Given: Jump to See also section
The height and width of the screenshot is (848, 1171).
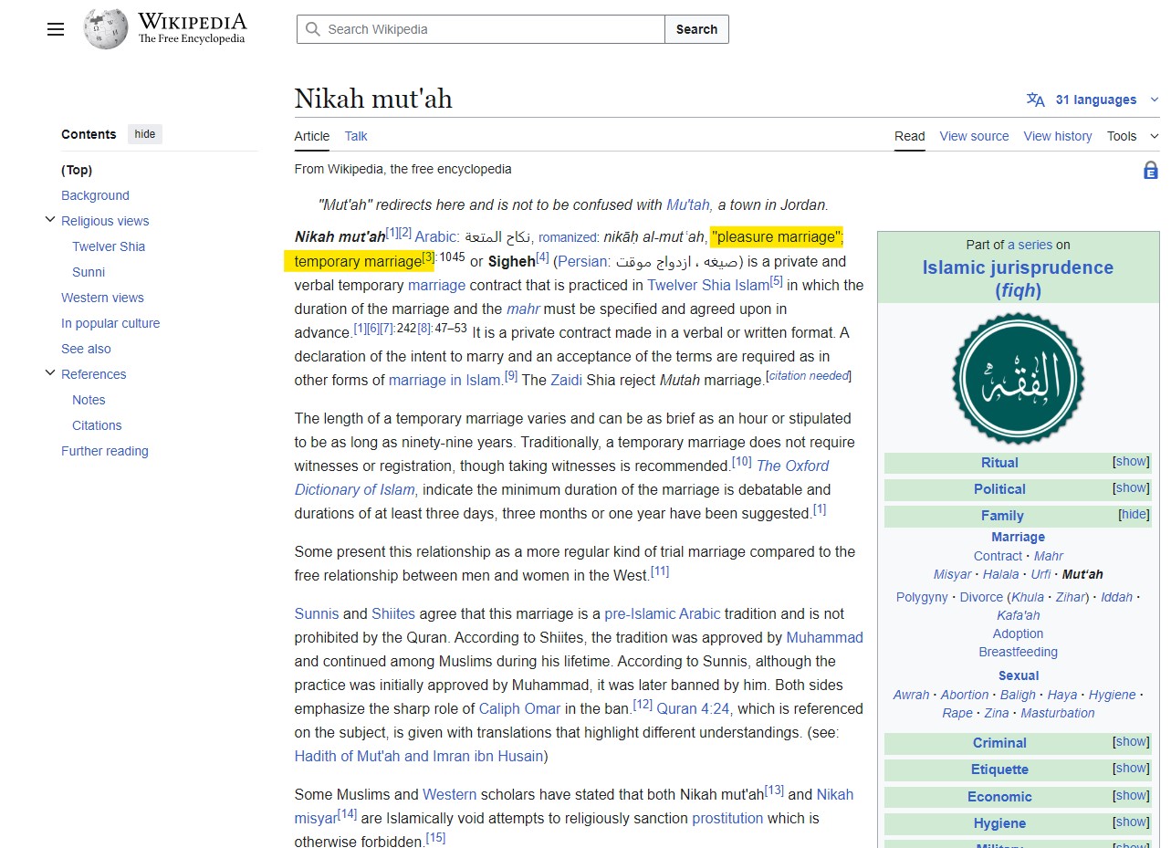Looking at the screenshot, I should 86,349.
